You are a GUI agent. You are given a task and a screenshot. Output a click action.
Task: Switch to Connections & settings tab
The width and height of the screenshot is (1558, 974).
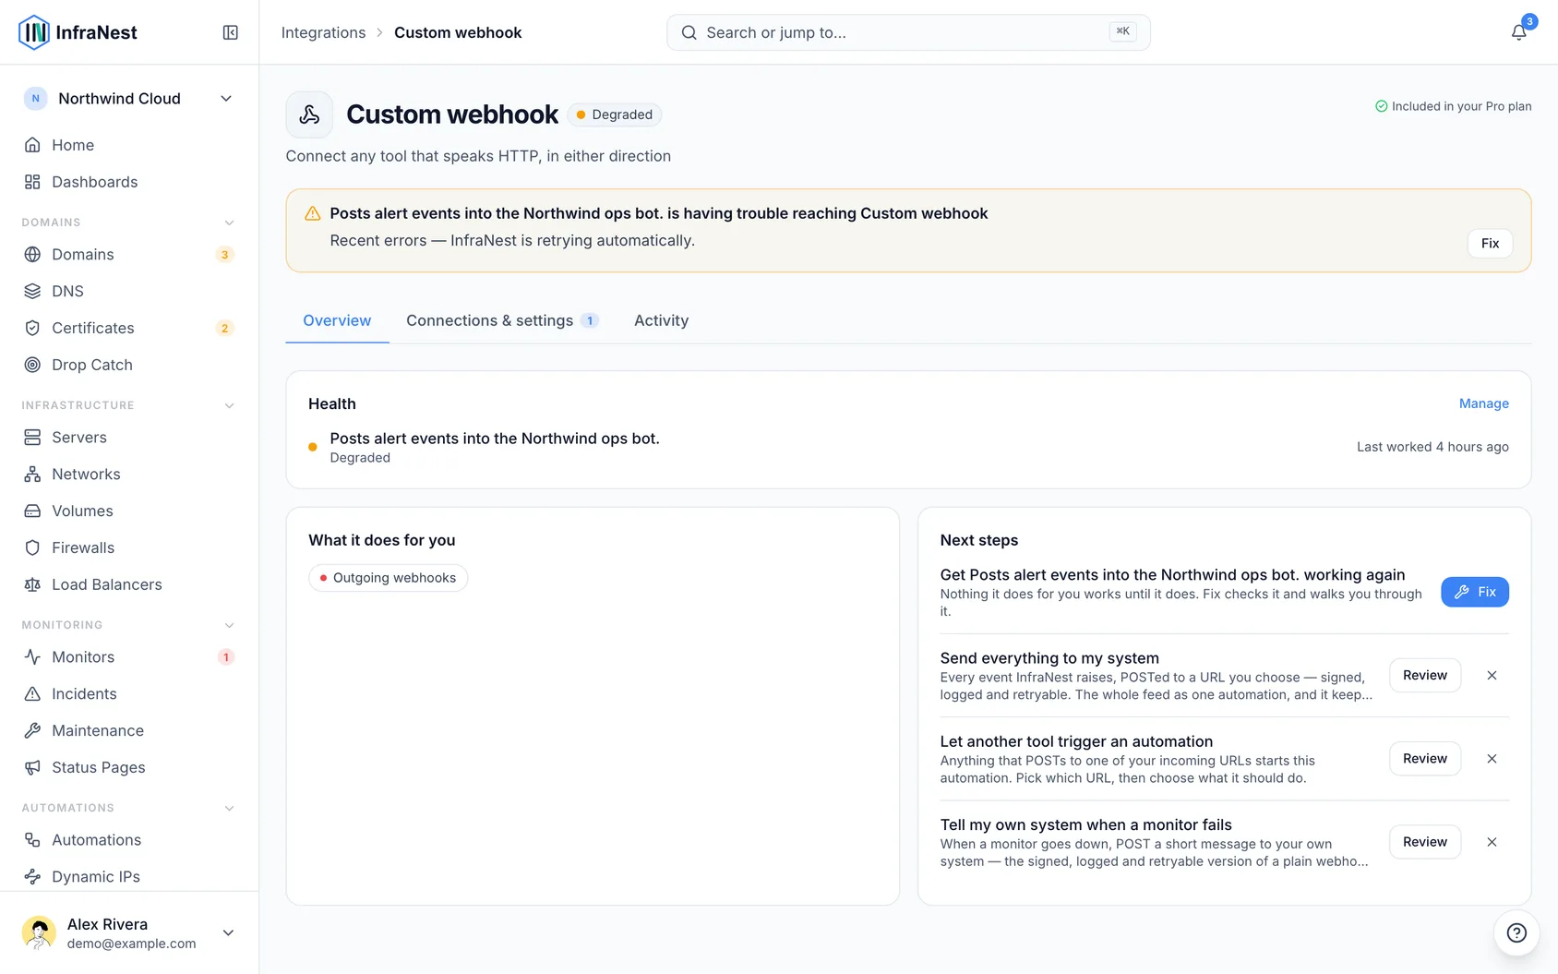coord(502,320)
